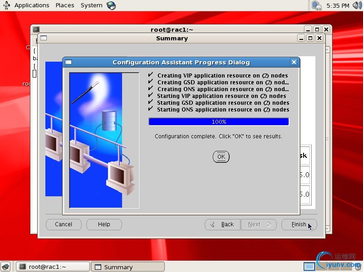The image size is (363, 272).
Task: Click the Summary window title bar
Action: [x=172, y=38]
